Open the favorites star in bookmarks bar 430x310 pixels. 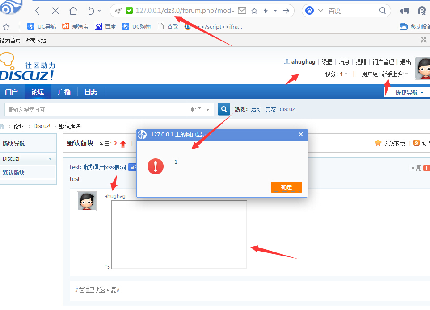6,27
